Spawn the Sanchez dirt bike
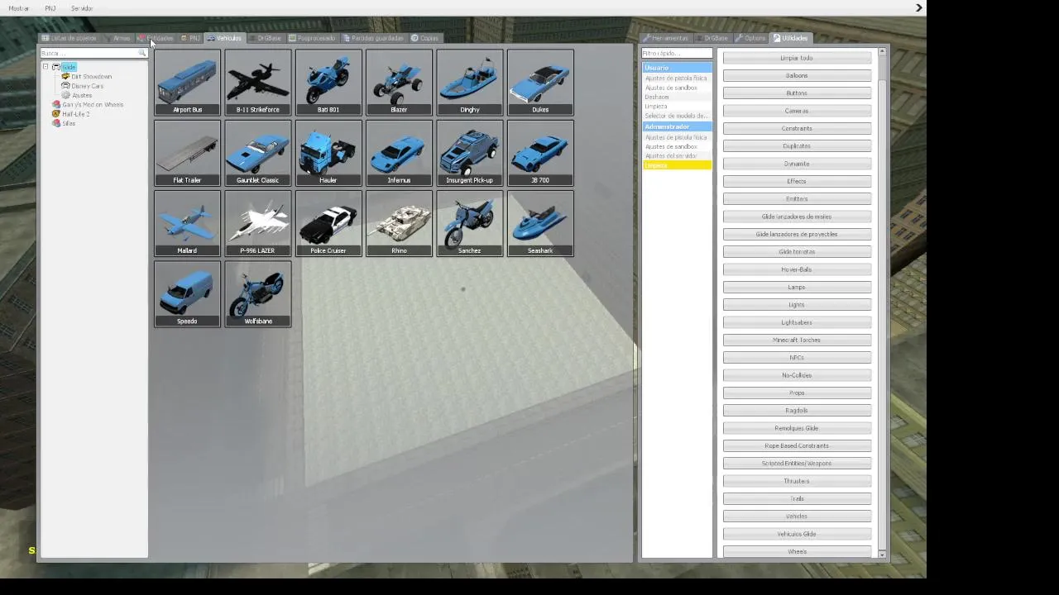The width and height of the screenshot is (1059, 595). 470,223
